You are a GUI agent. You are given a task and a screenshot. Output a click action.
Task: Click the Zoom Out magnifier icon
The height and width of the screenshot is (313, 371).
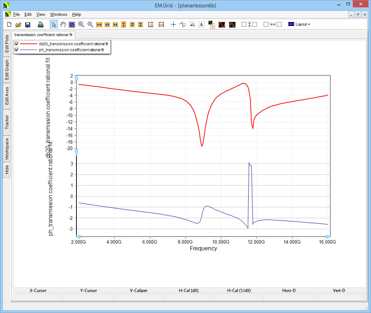coord(90,25)
